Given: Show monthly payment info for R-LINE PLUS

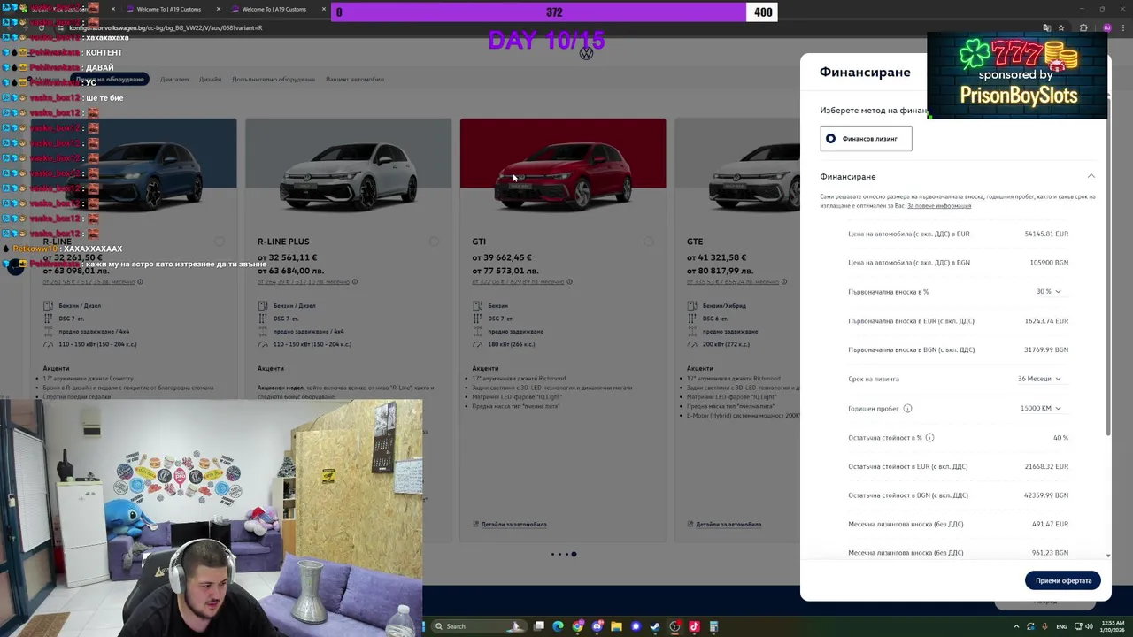Looking at the screenshot, I should click(x=354, y=282).
